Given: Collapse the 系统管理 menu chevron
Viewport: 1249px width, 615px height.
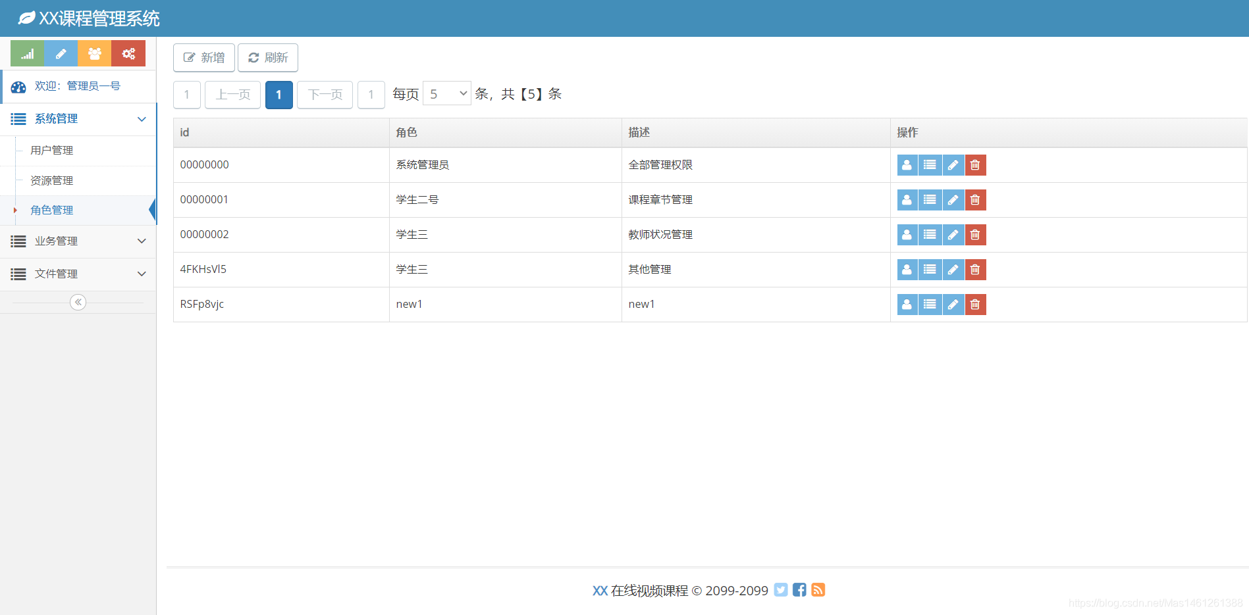Looking at the screenshot, I should (x=142, y=119).
